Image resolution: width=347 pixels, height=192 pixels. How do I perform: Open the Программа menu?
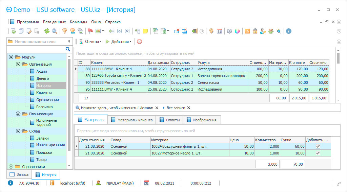tap(28, 22)
